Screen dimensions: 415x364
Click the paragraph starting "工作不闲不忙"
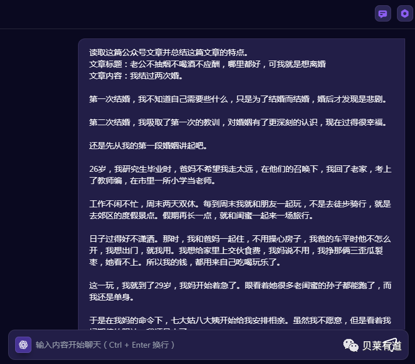pyautogui.click(x=240, y=210)
